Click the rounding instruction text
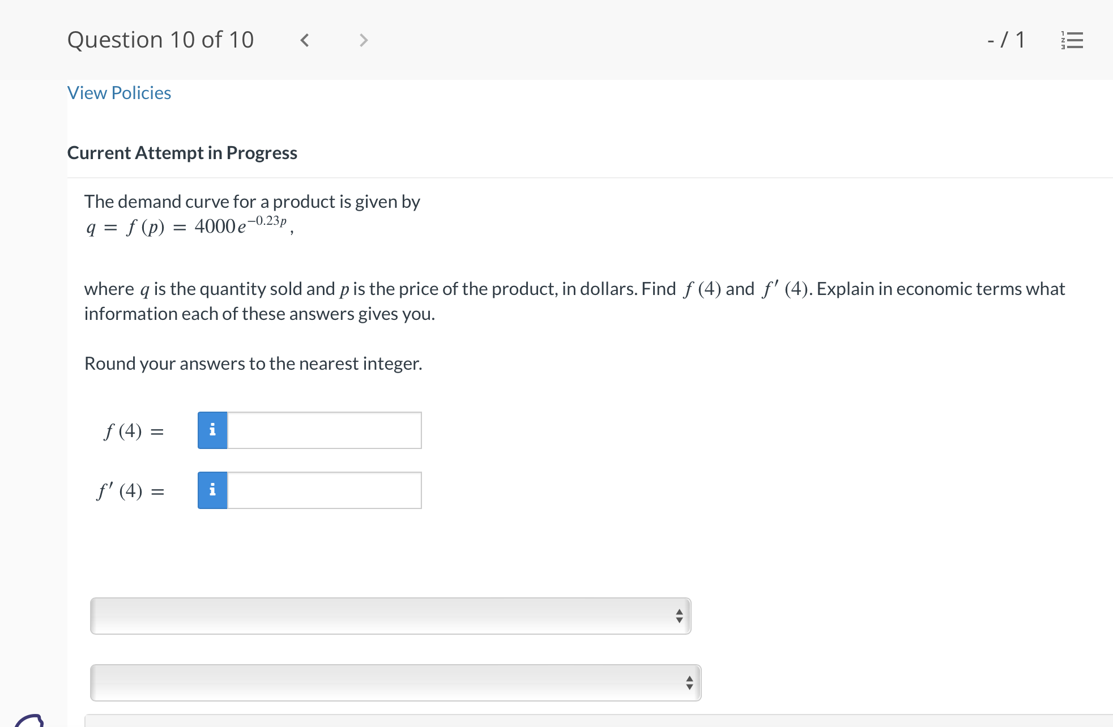The height and width of the screenshot is (727, 1113). pyautogui.click(x=253, y=363)
